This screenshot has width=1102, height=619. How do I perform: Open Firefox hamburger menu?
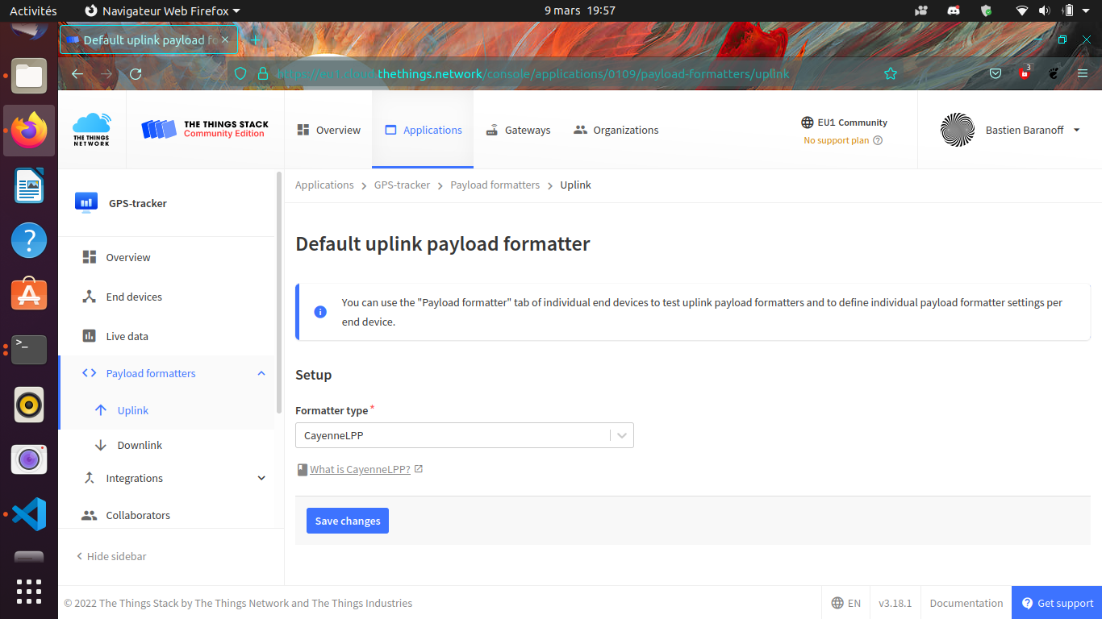pyautogui.click(x=1083, y=73)
